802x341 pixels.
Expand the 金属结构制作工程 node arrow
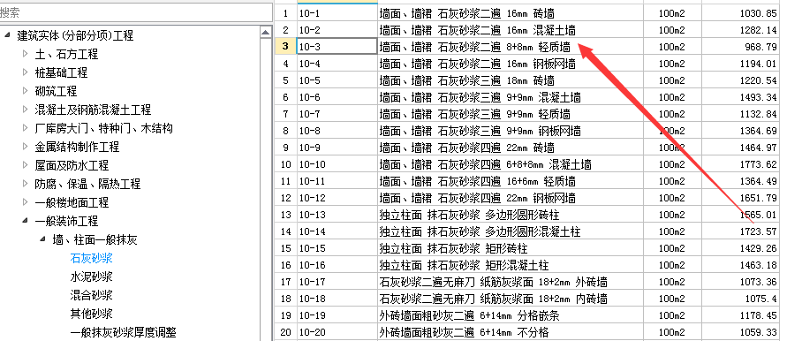(25, 147)
